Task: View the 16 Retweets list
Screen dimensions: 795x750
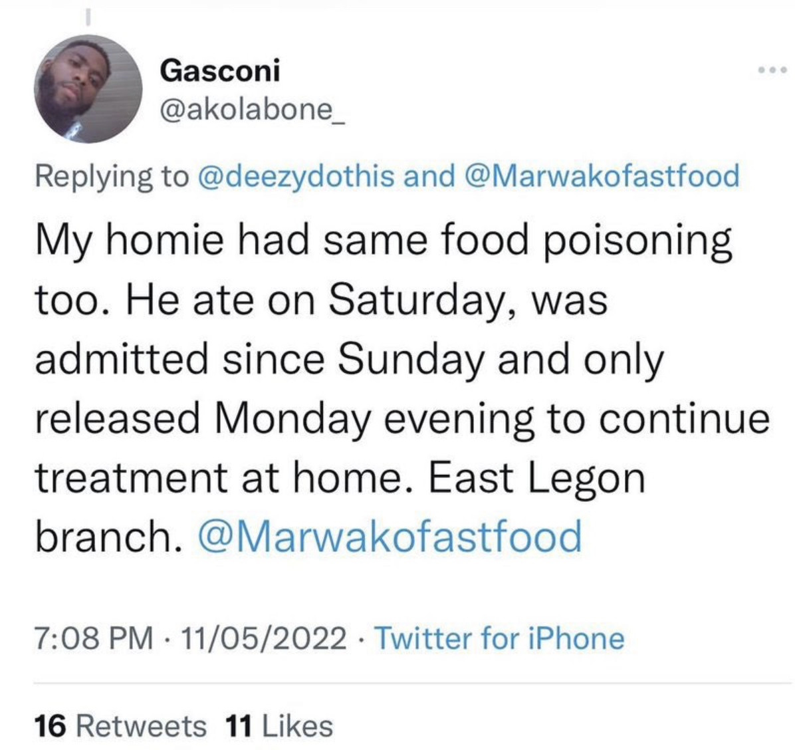Action: click(120, 725)
